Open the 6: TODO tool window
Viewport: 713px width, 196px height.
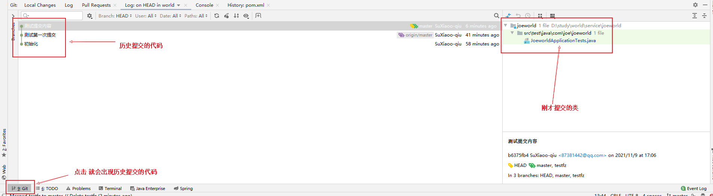pos(47,189)
